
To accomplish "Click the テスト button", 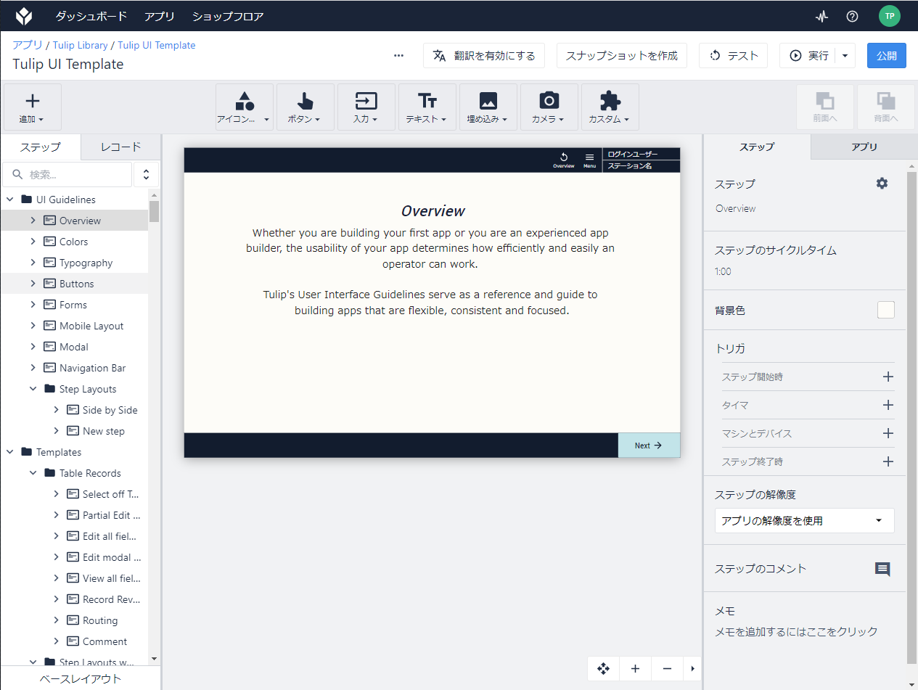I will (x=733, y=56).
